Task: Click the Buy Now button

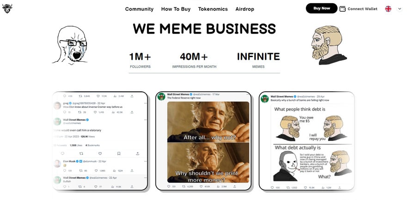Action: coord(322,8)
